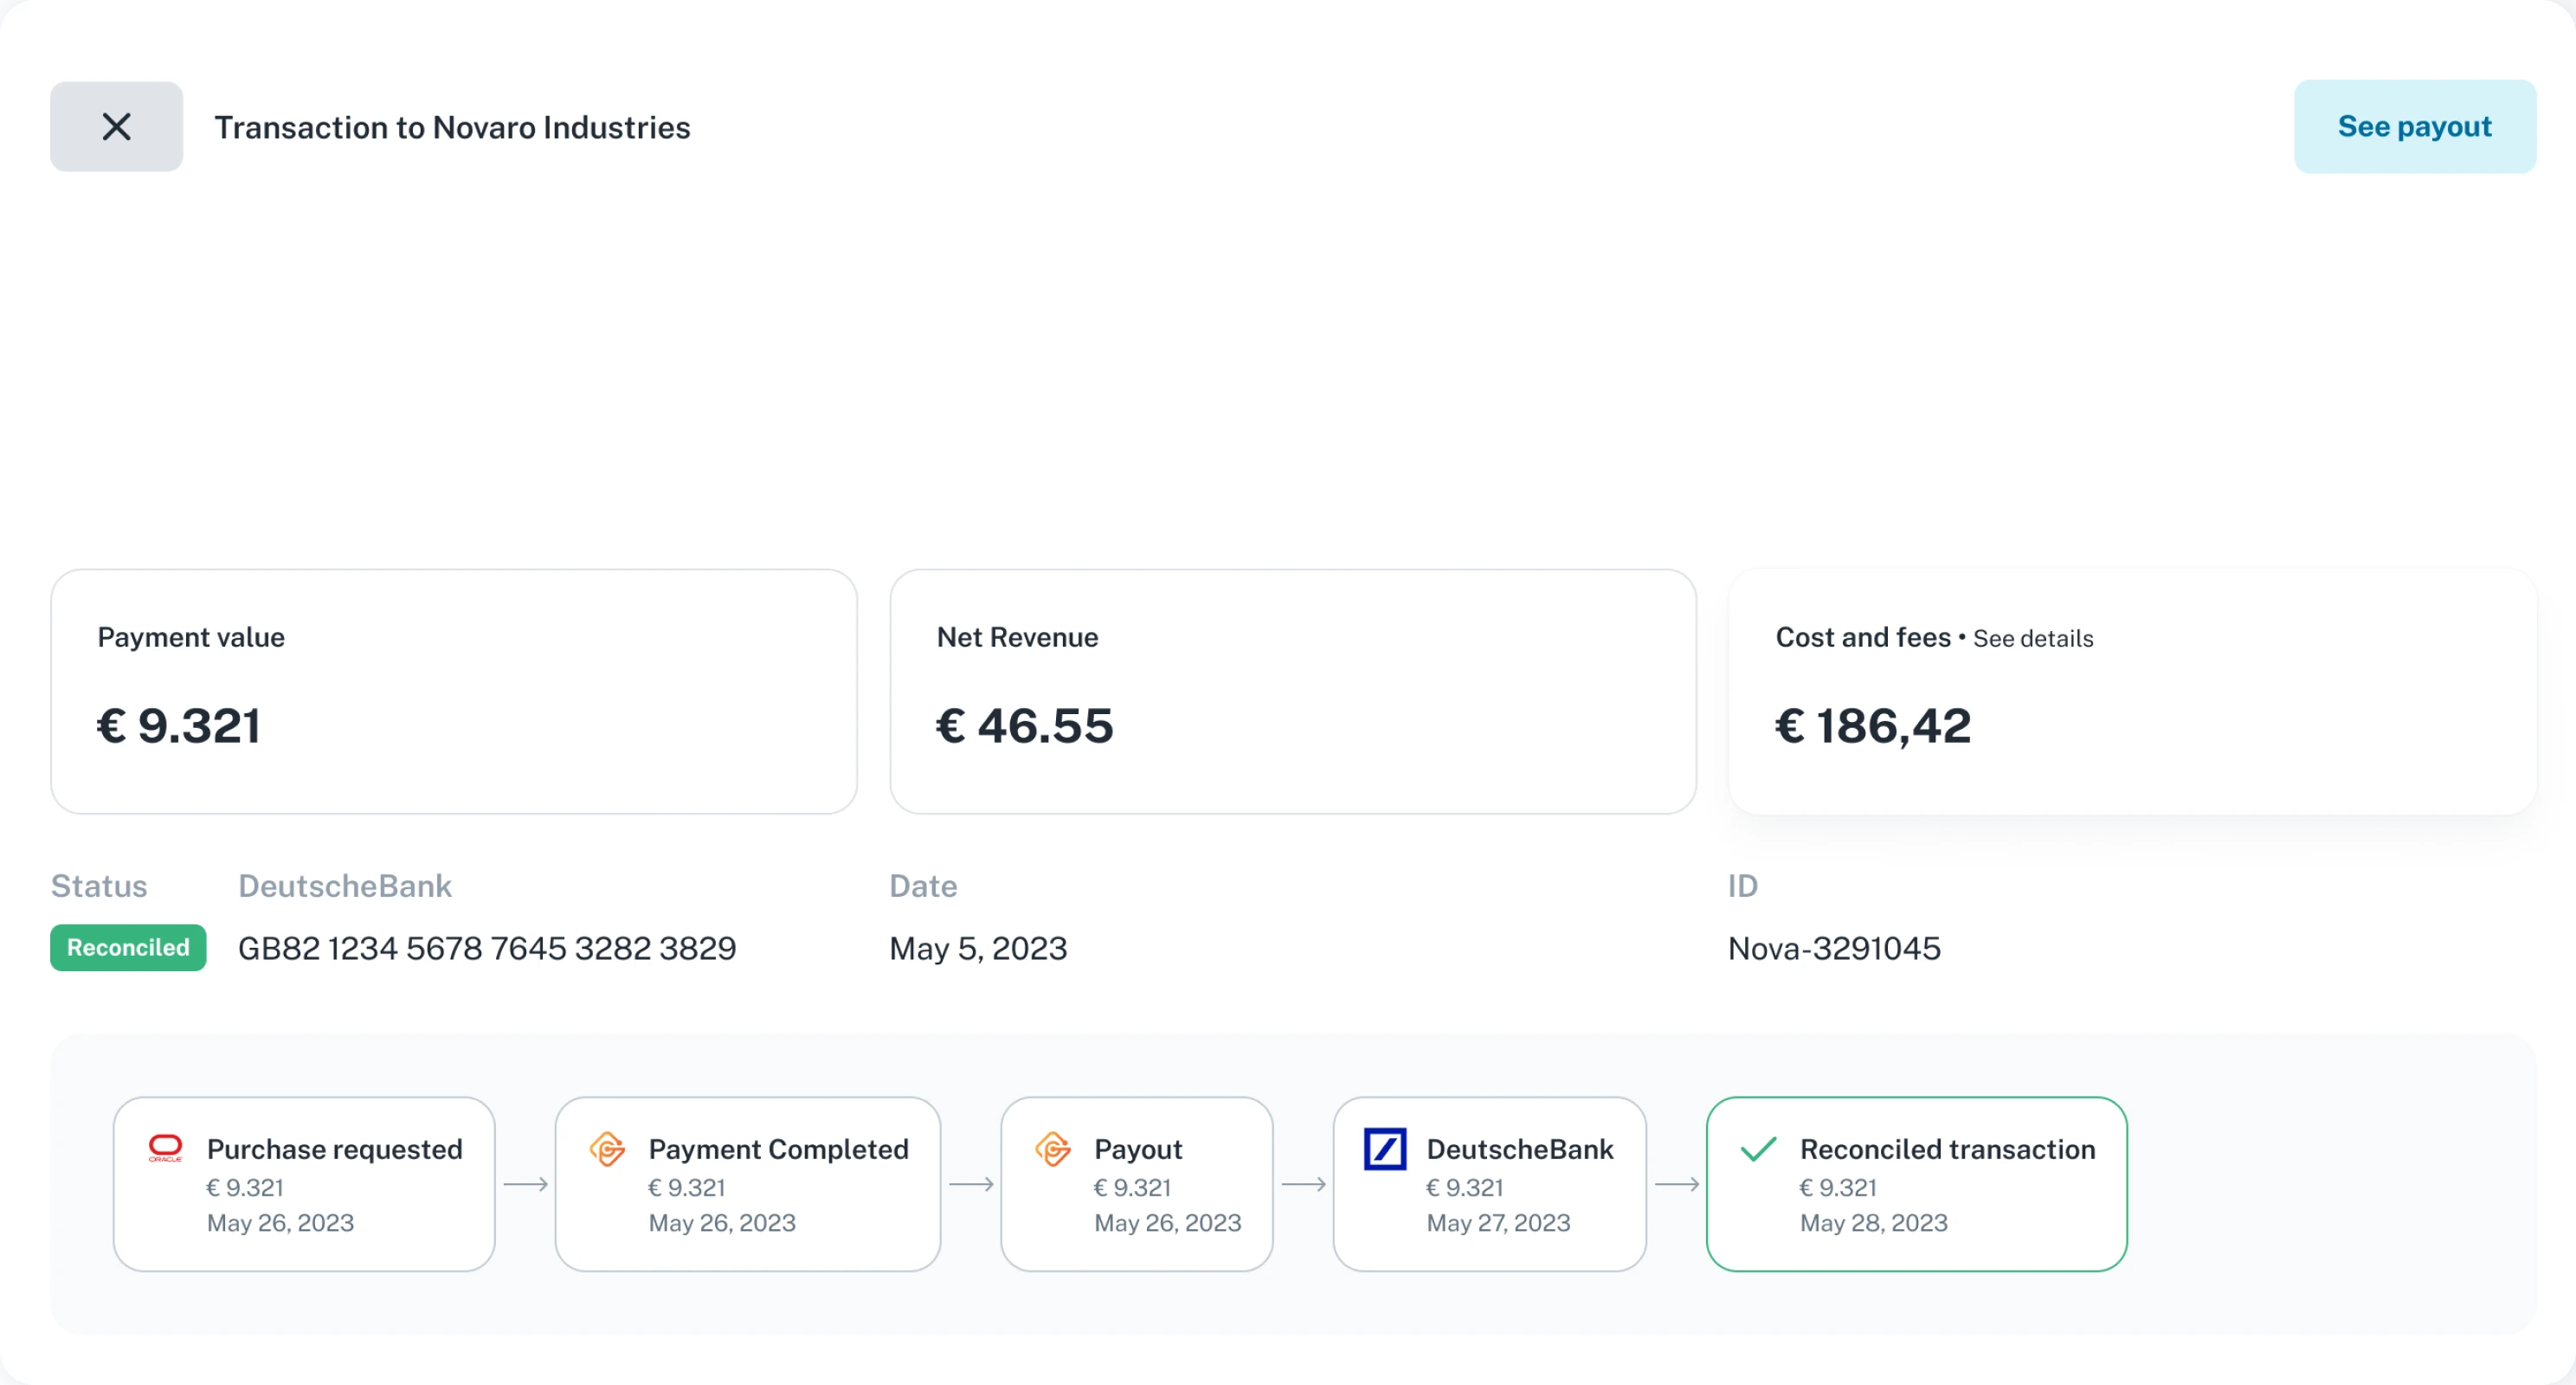The image size is (2576, 1385).
Task: Click the Oracle icon in Purchase requested
Action: point(165,1148)
